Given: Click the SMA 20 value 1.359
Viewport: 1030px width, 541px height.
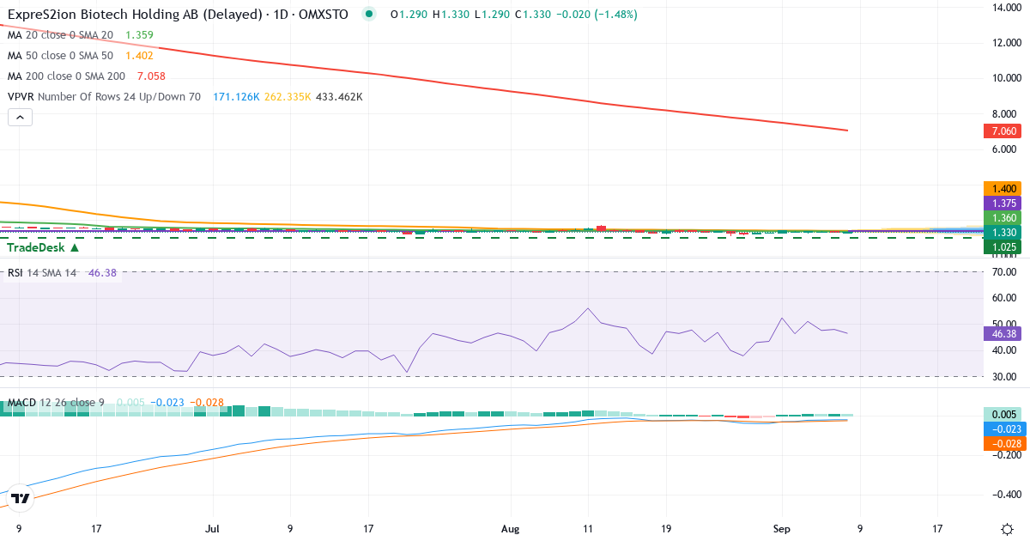Looking at the screenshot, I should tap(140, 35).
